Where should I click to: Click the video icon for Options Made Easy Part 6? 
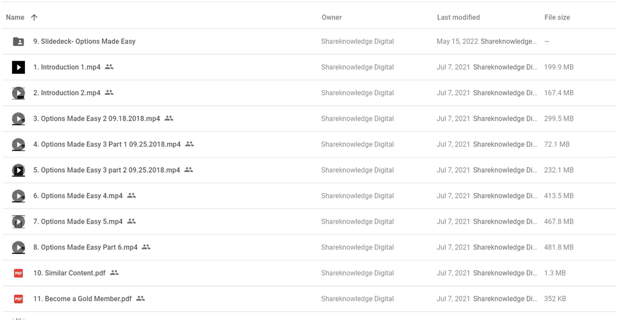tap(19, 247)
